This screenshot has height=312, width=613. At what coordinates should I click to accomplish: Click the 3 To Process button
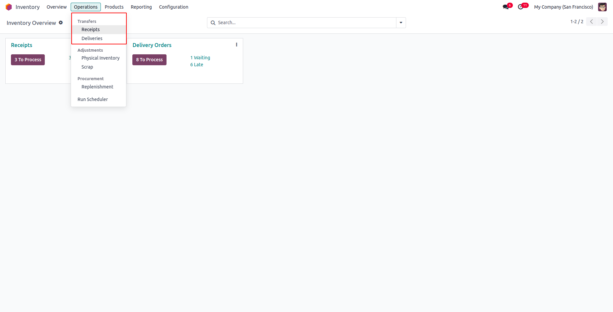[x=28, y=60]
